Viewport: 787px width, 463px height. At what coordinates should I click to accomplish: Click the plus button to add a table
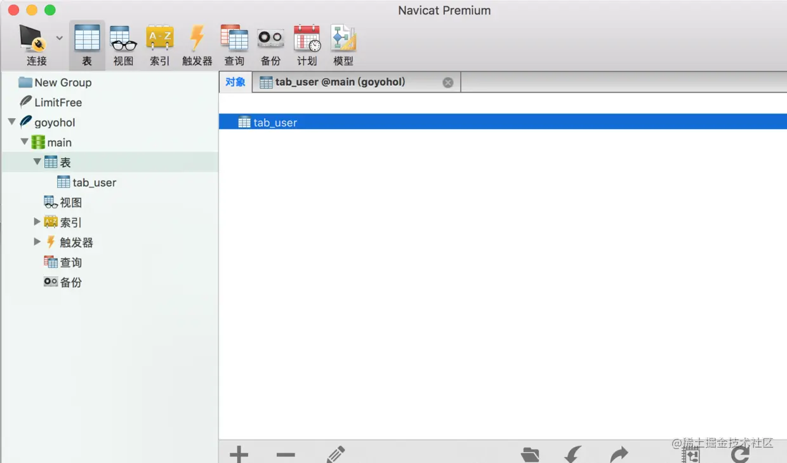[x=239, y=454]
